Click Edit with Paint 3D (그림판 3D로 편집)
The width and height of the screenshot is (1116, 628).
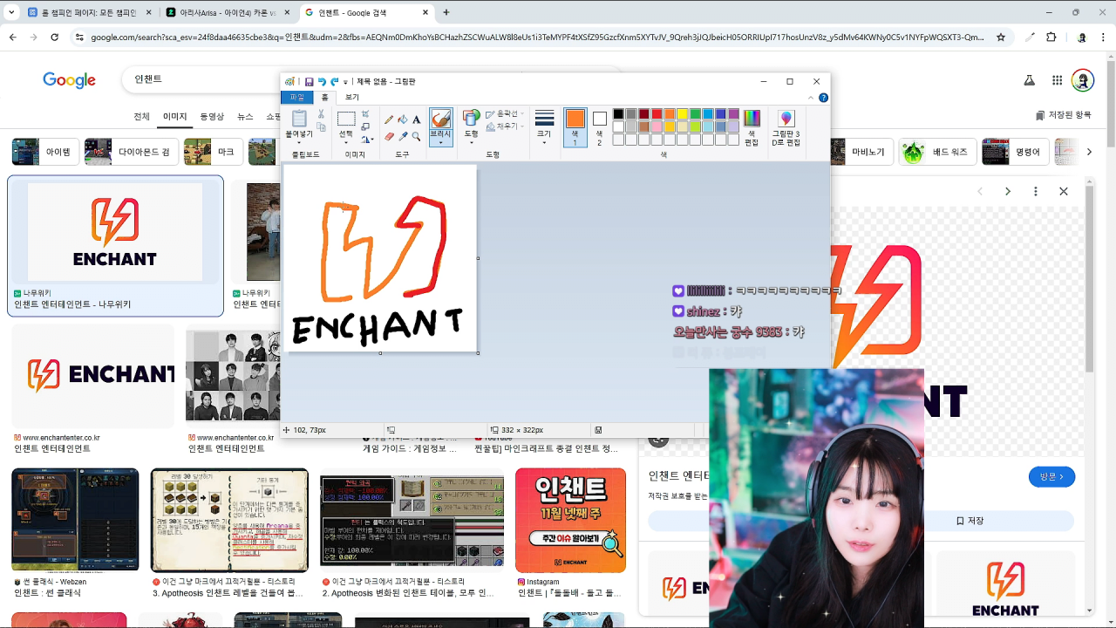pos(786,126)
